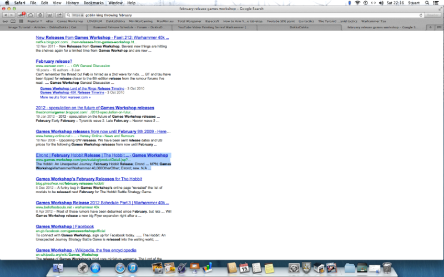Open iPhoto in the dock

coord(157,268)
